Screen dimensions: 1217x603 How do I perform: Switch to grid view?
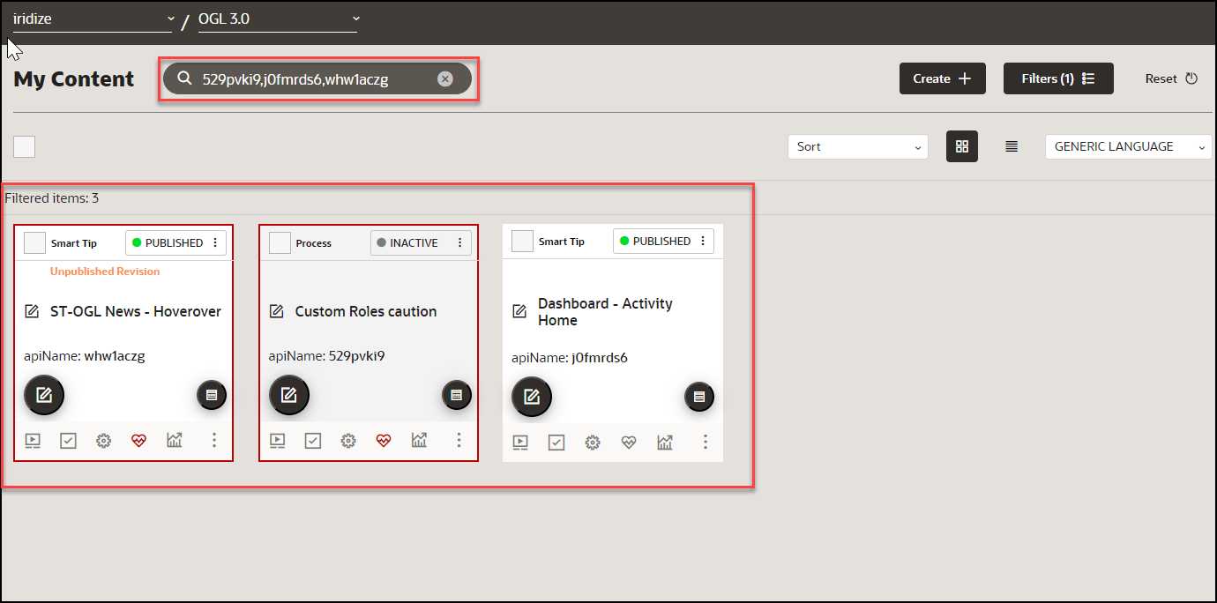(x=962, y=146)
